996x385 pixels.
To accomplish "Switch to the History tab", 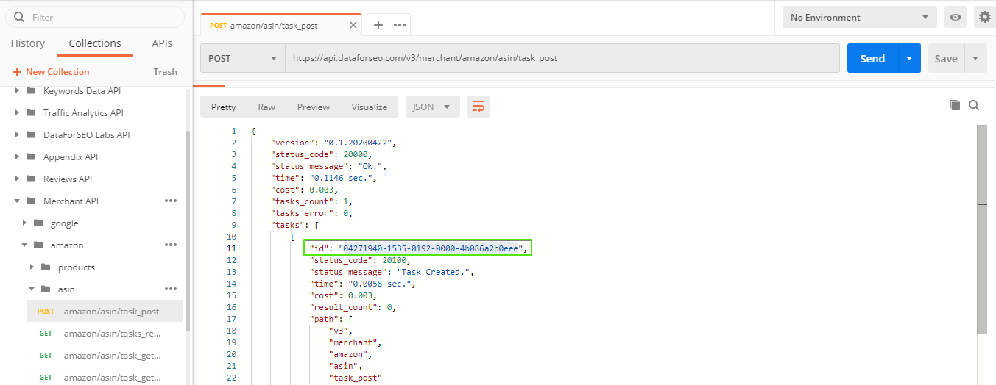I will (28, 43).
